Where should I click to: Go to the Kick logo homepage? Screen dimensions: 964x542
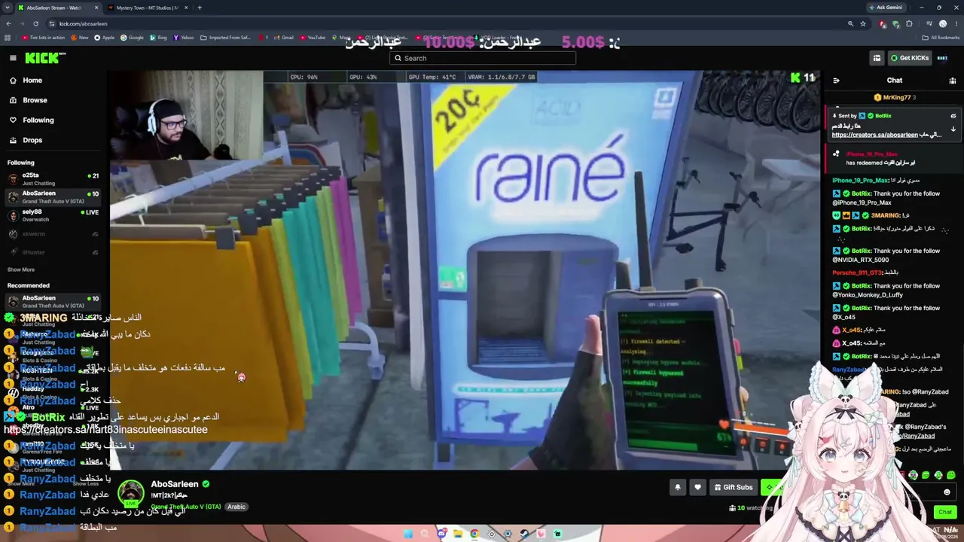[x=45, y=58]
